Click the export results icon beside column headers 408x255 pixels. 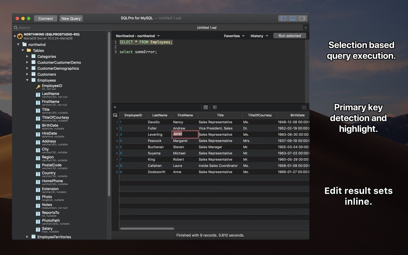[115, 115]
